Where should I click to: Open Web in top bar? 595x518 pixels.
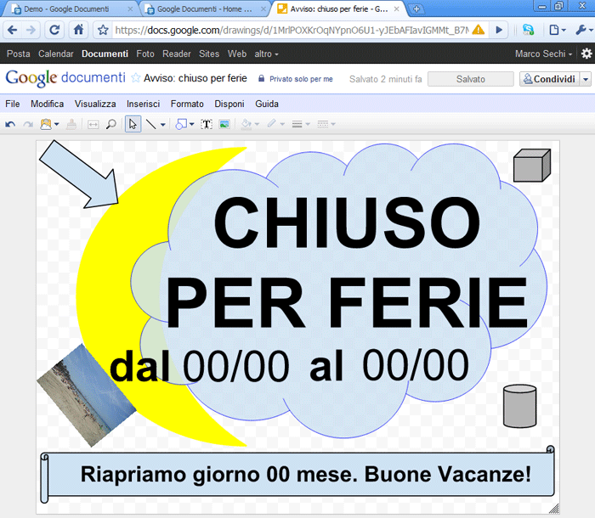pos(237,53)
